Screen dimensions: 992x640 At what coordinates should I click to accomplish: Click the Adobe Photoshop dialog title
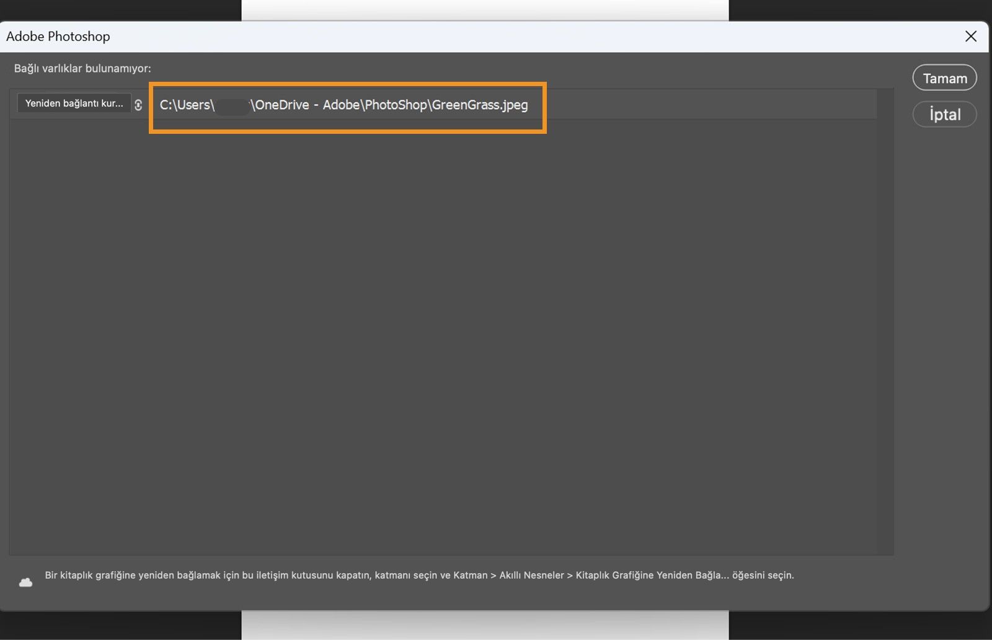(58, 37)
